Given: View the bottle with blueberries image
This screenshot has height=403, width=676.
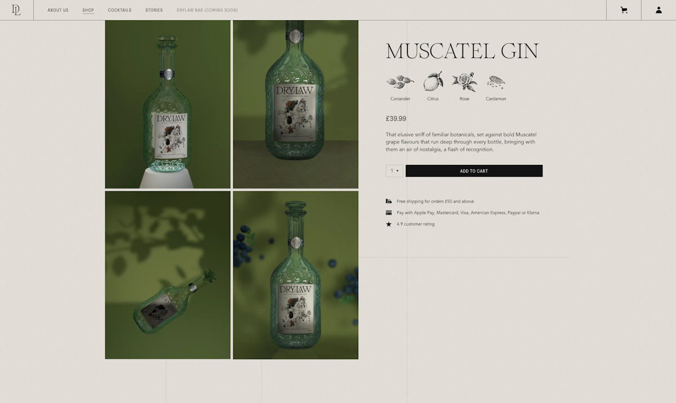Looking at the screenshot, I should click(296, 275).
